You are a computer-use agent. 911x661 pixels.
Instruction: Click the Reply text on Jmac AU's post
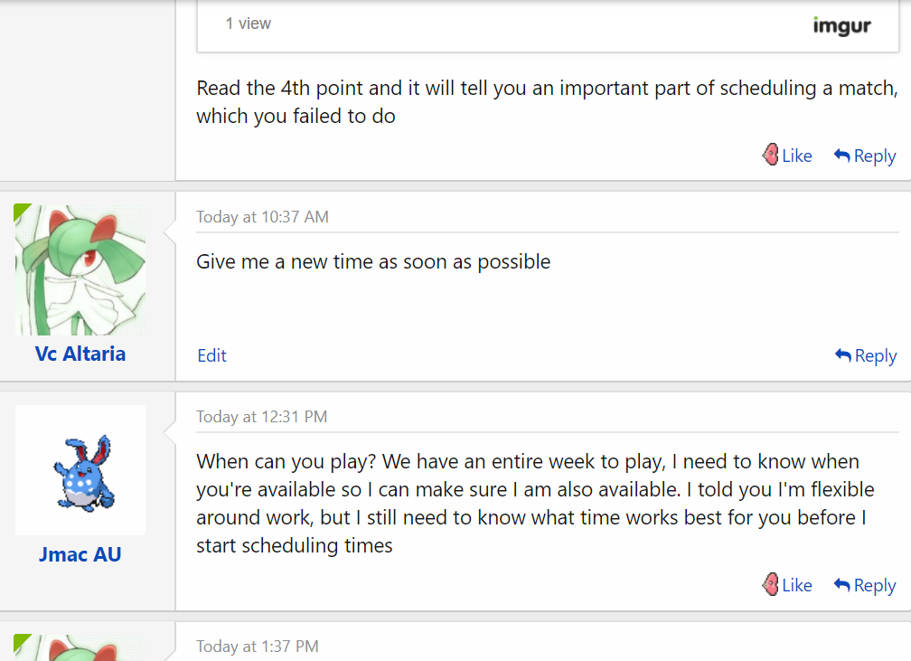point(875,585)
